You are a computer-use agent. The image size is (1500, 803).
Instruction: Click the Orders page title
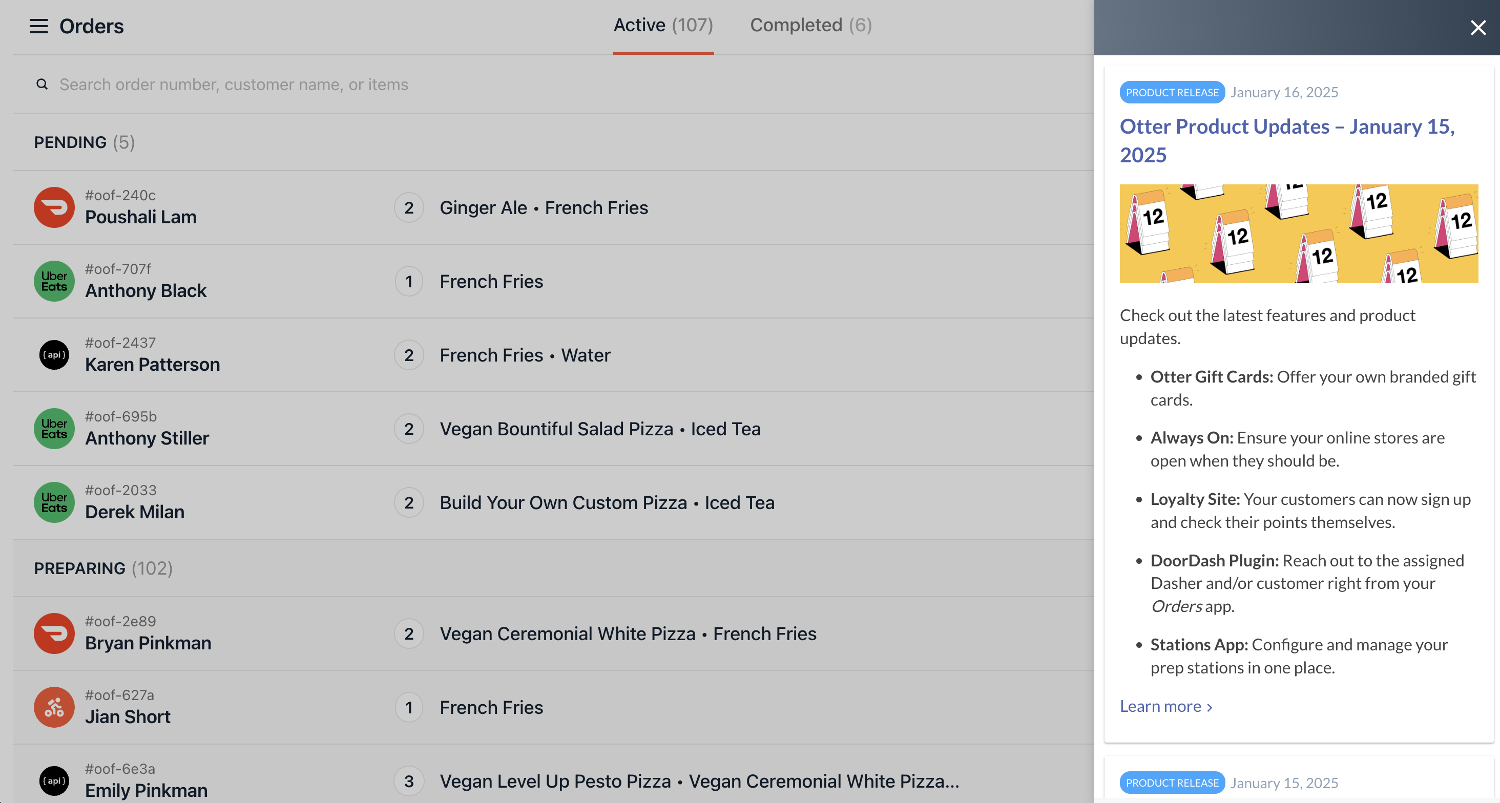pyautogui.click(x=91, y=26)
